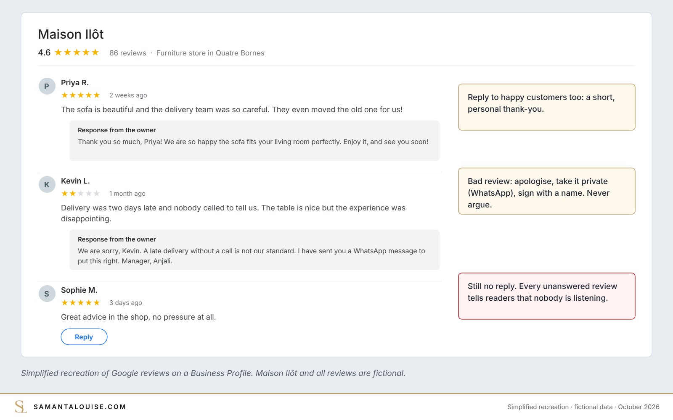Click the "1 month ago" timestamp
673x420 pixels.
127,194
